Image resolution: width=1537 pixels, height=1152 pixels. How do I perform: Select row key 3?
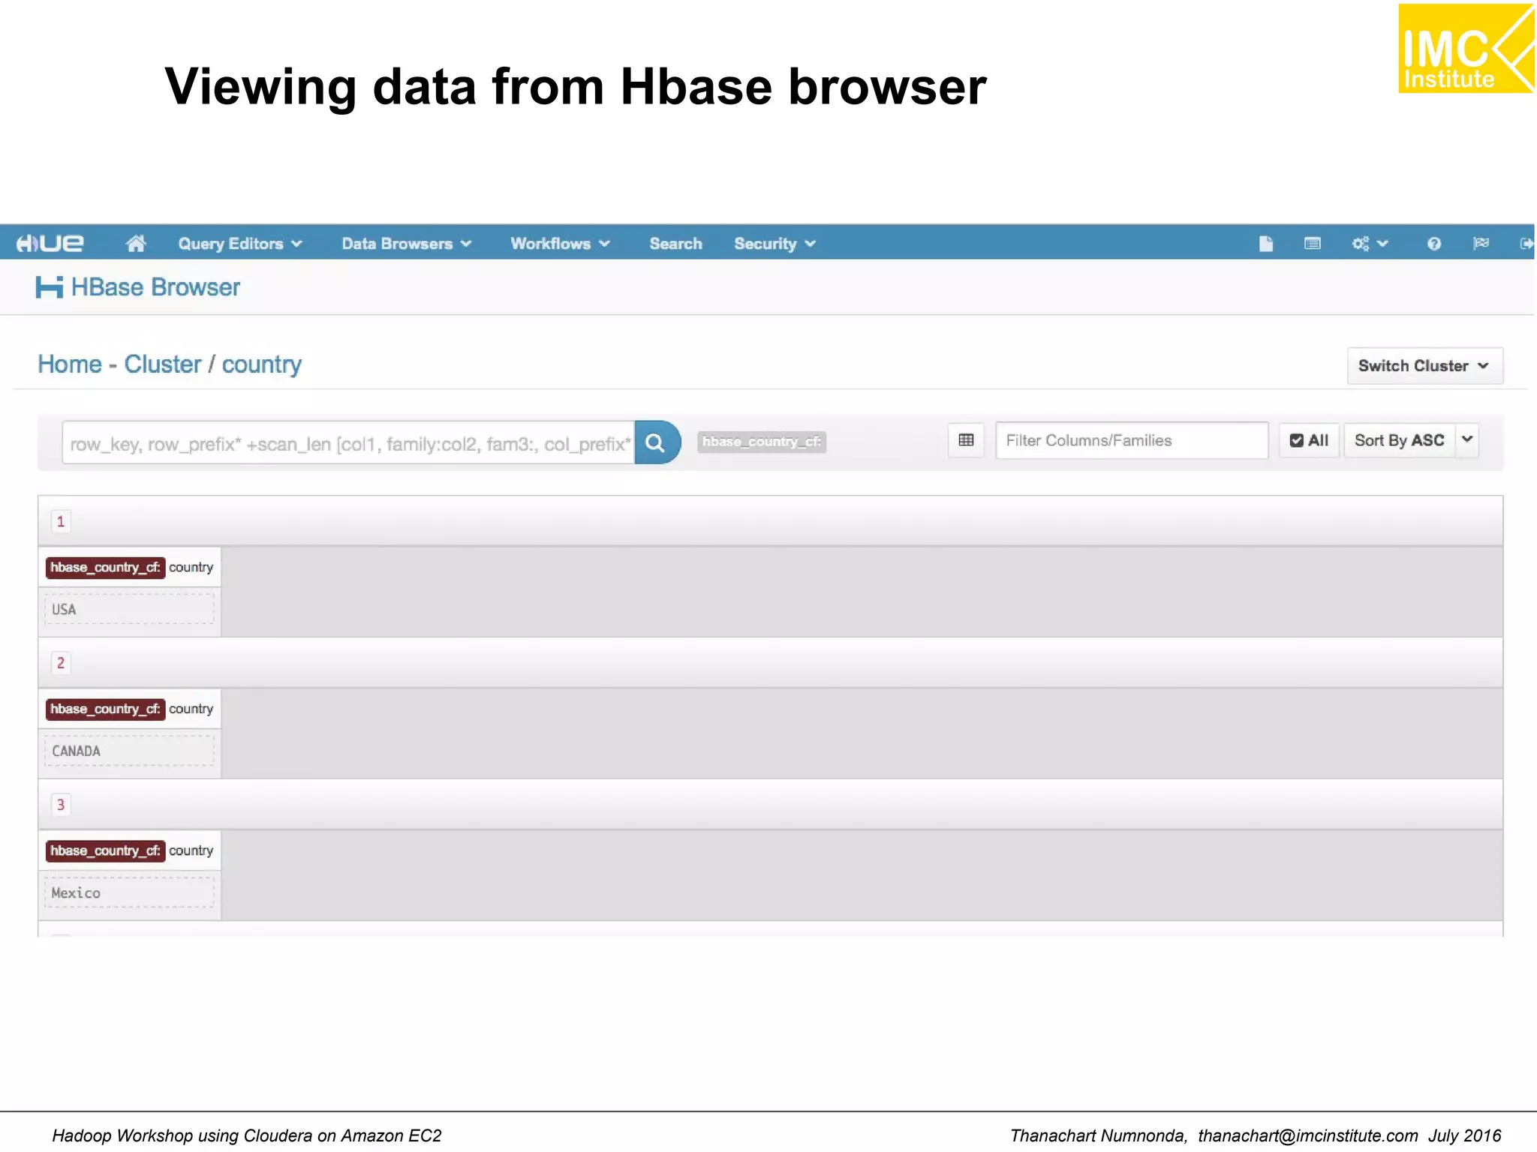click(x=61, y=805)
